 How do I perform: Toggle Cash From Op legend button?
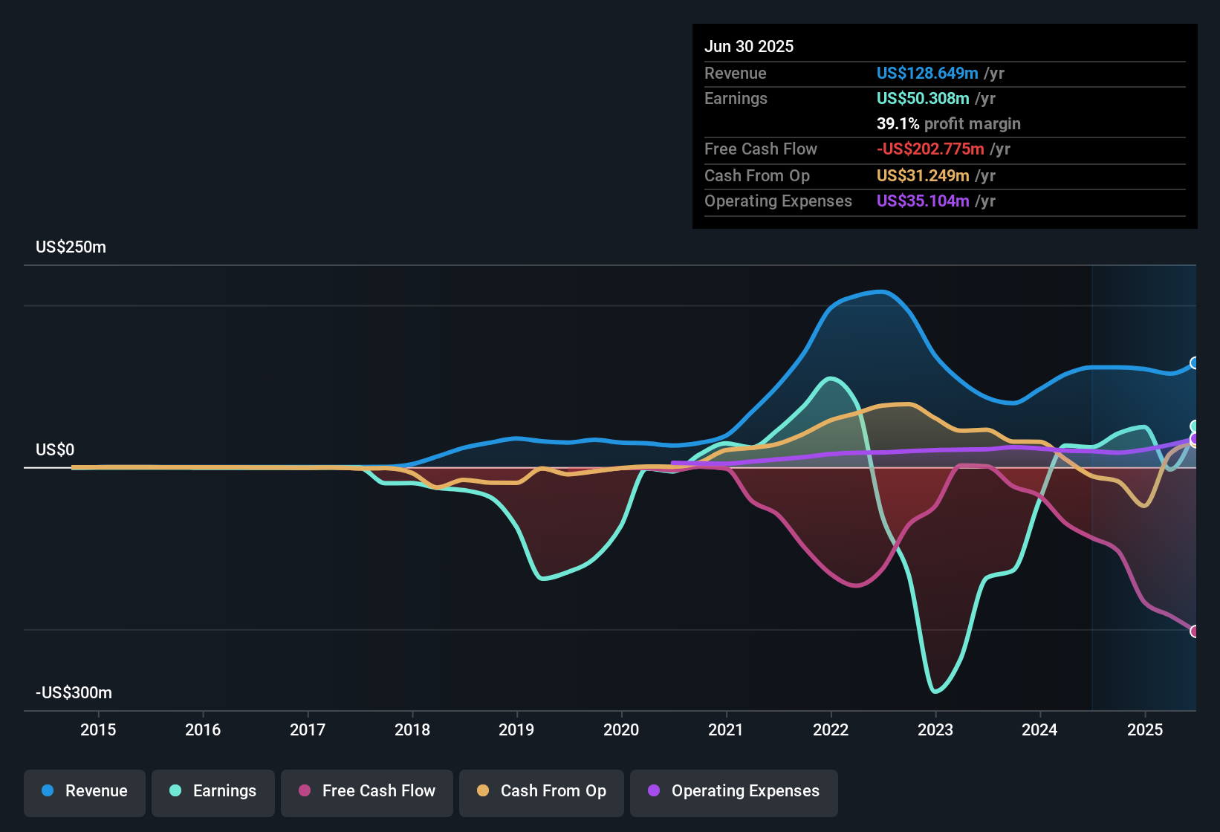[x=542, y=791]
